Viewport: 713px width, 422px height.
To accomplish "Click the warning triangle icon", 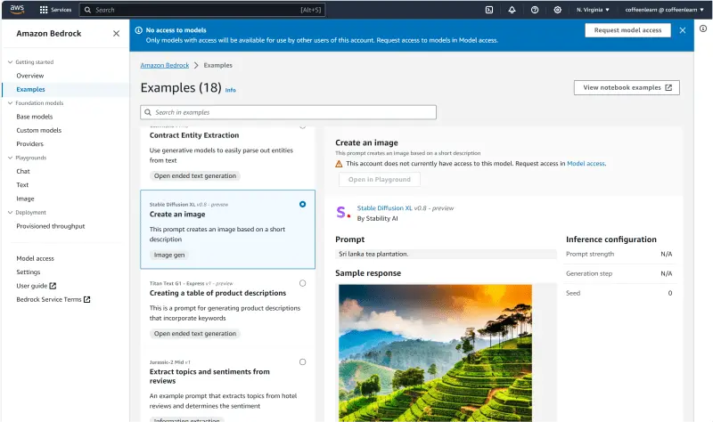I will (x=339, y=164).
